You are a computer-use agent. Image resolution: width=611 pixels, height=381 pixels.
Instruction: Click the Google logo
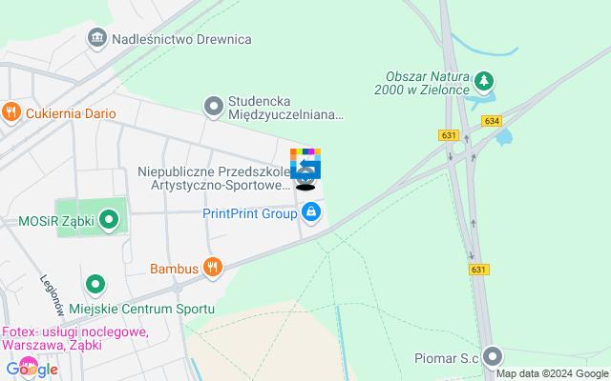32,370
